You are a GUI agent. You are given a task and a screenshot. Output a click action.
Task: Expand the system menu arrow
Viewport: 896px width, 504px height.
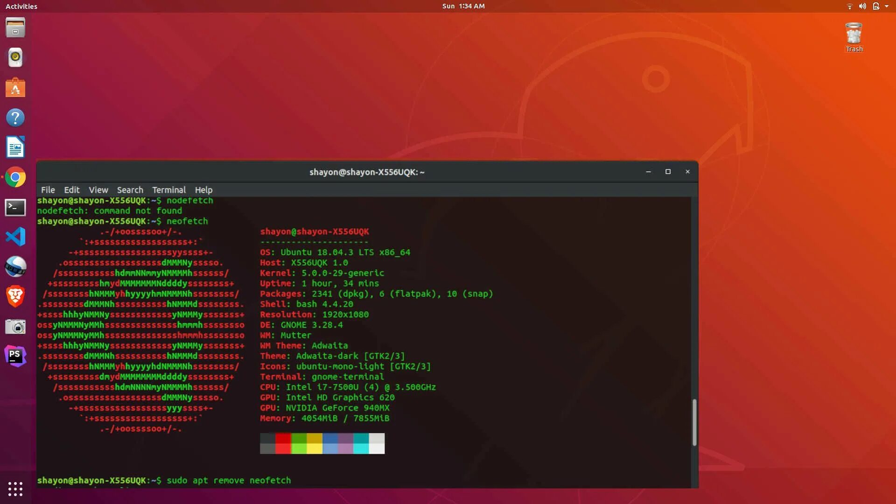pyautogui.click(x=887, y=6)
